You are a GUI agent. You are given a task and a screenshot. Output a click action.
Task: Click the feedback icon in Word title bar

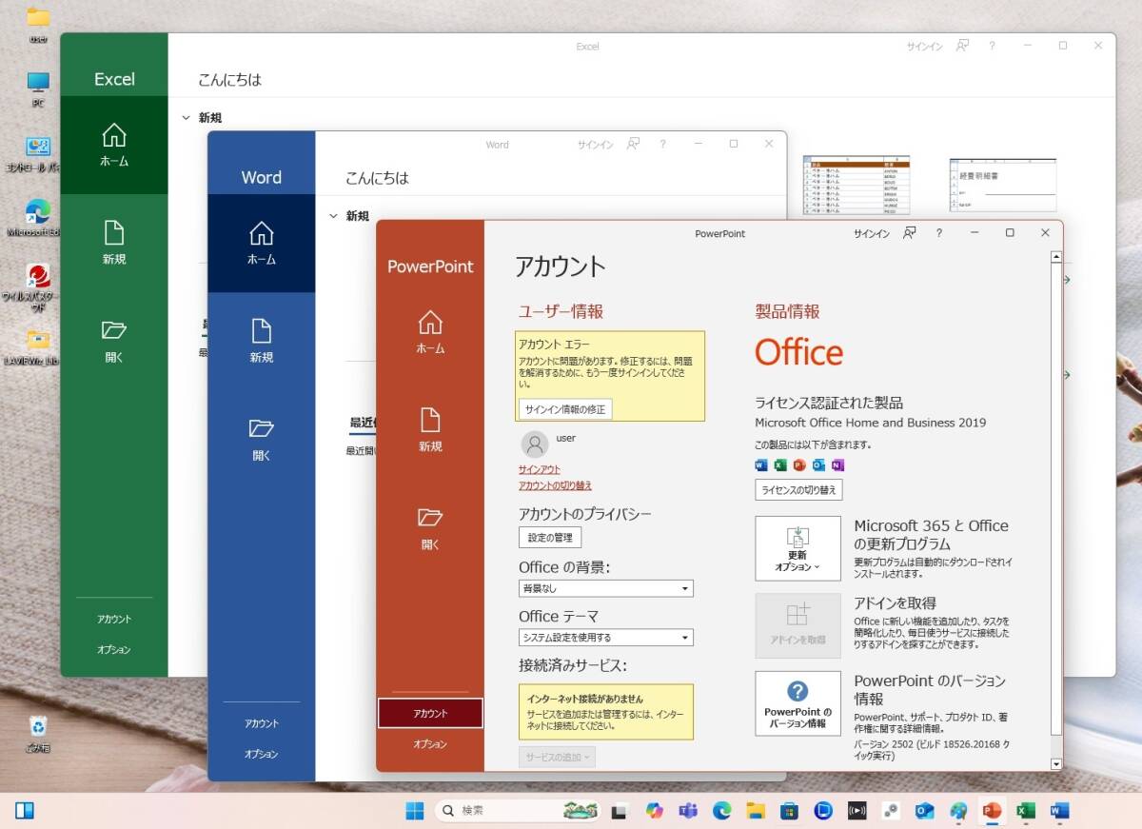(x=633, y=145)
